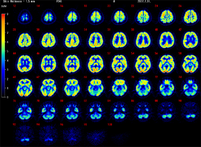Image resolution: width=201 pixels, height=147 pixels.
Task: Click the PET slice numbered 30
Action: click(49, 40)
